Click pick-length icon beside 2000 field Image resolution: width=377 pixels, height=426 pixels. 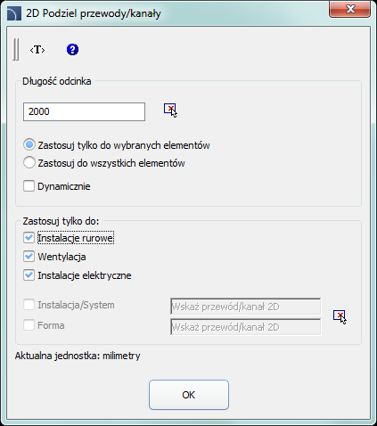[170, 111]
